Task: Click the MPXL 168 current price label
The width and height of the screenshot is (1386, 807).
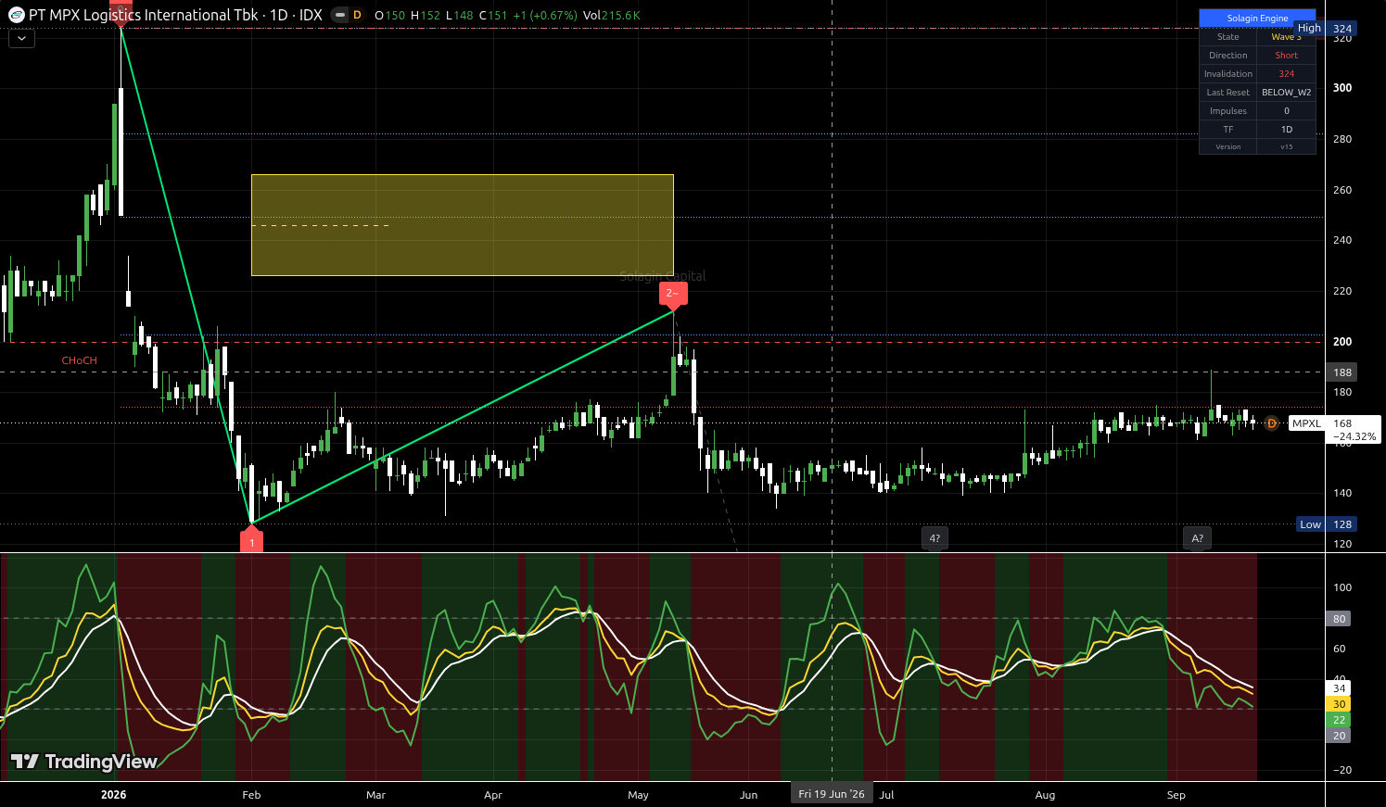Action: click(x=1334, y=430)
